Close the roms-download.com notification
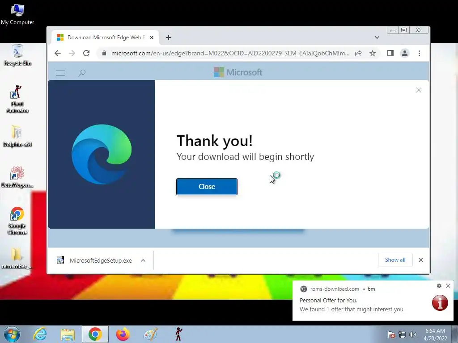The height and width of the screenshot is (343, 458). (448, 286)
